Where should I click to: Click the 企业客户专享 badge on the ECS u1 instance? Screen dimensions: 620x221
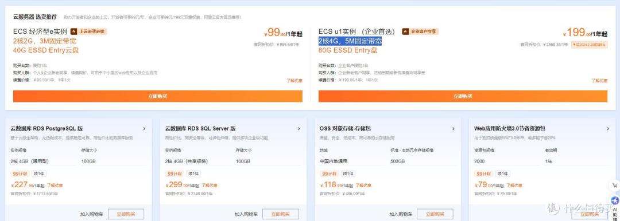click(420, 31)
